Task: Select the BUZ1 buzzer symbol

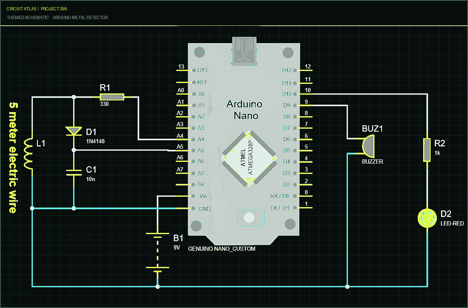Action: (368, 146)
